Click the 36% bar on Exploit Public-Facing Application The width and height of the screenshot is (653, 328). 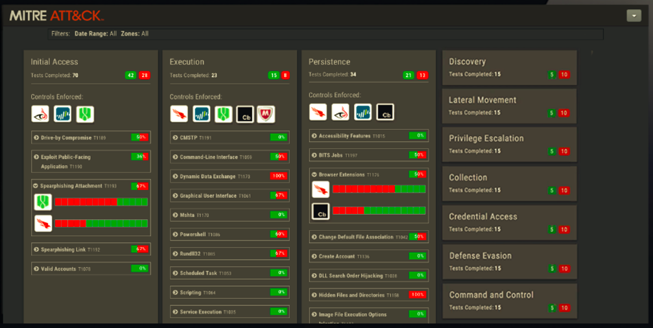(140, 156)
